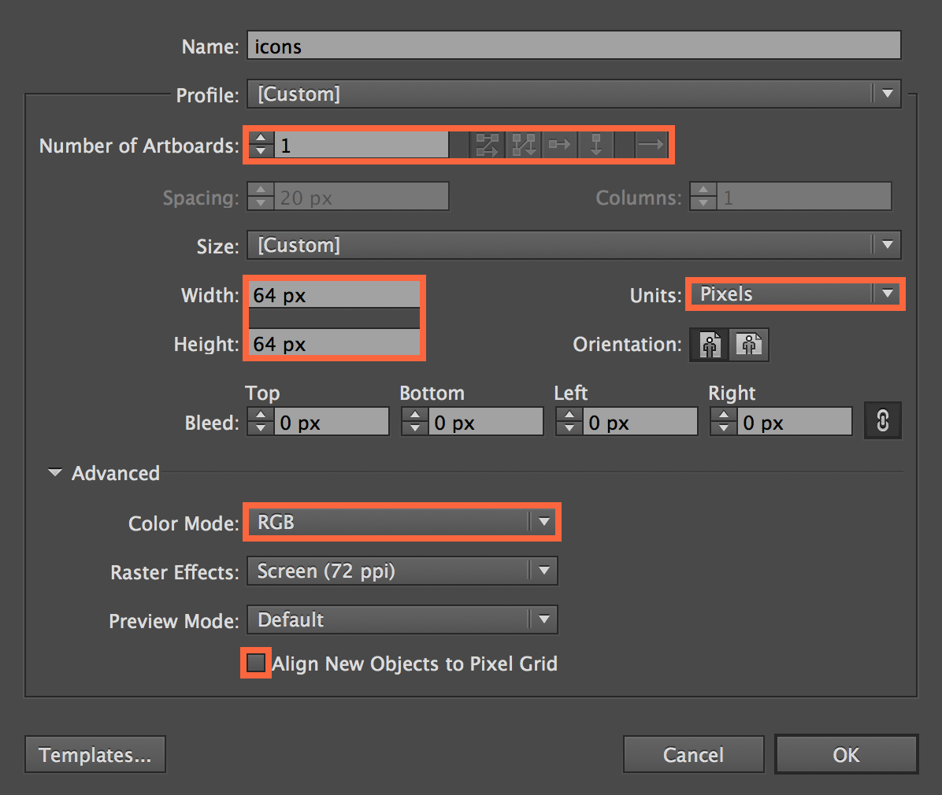Click the Templates button

(x=95, y=754)
